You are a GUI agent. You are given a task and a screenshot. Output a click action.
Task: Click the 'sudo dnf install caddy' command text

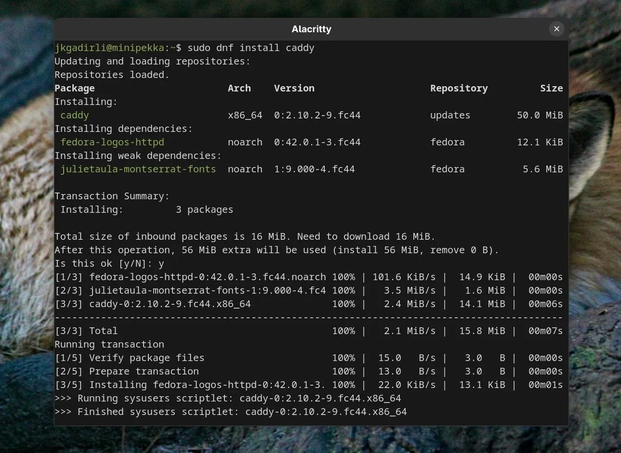click(251, 48)
